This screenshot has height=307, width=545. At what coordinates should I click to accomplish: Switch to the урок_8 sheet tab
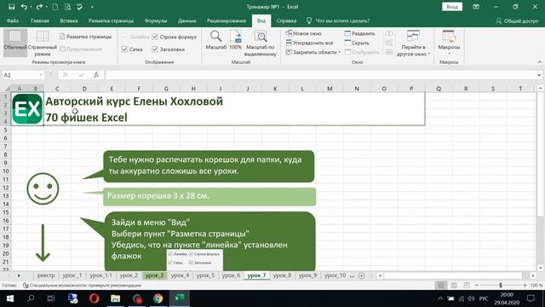[282, 275]
